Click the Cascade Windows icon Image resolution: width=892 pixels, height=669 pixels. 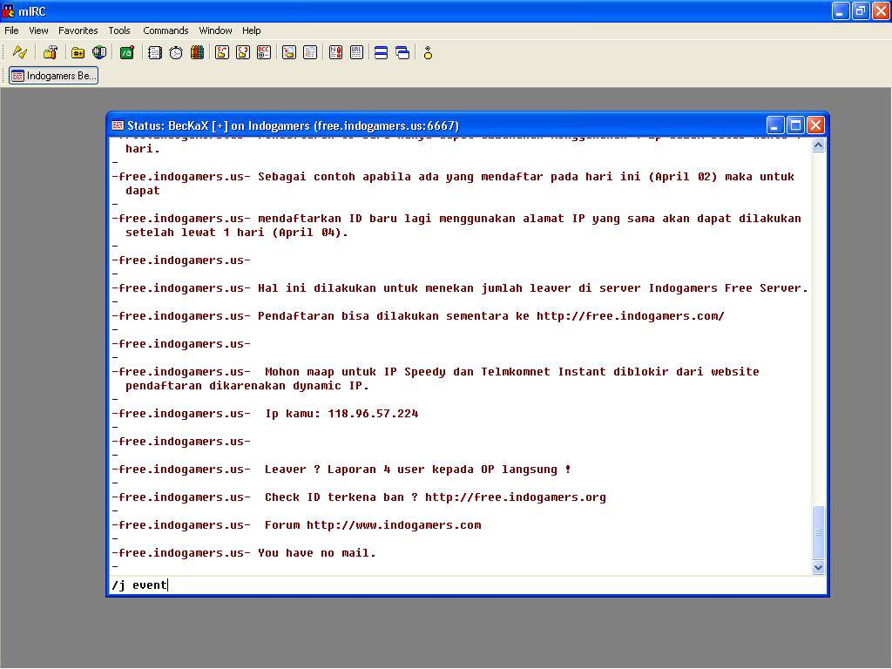[x=402, y=53]
